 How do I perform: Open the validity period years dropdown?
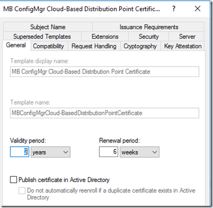pos(50,152)
